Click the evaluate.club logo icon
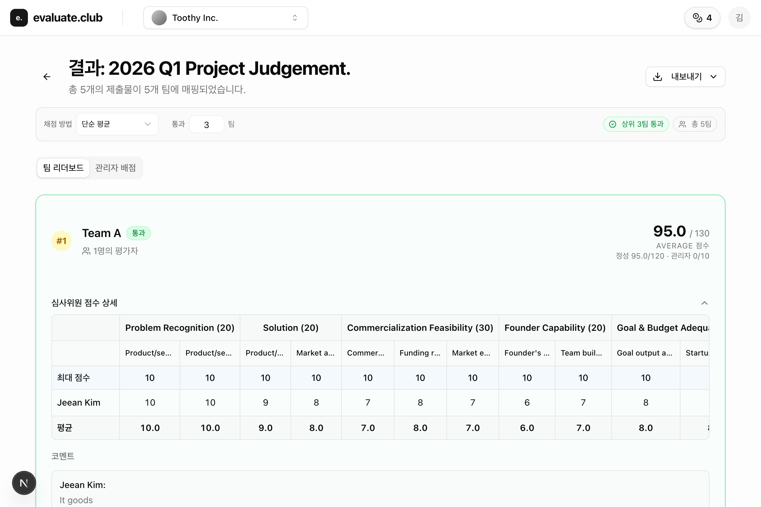Screen dimensions: 761x507 pos(19,18)
